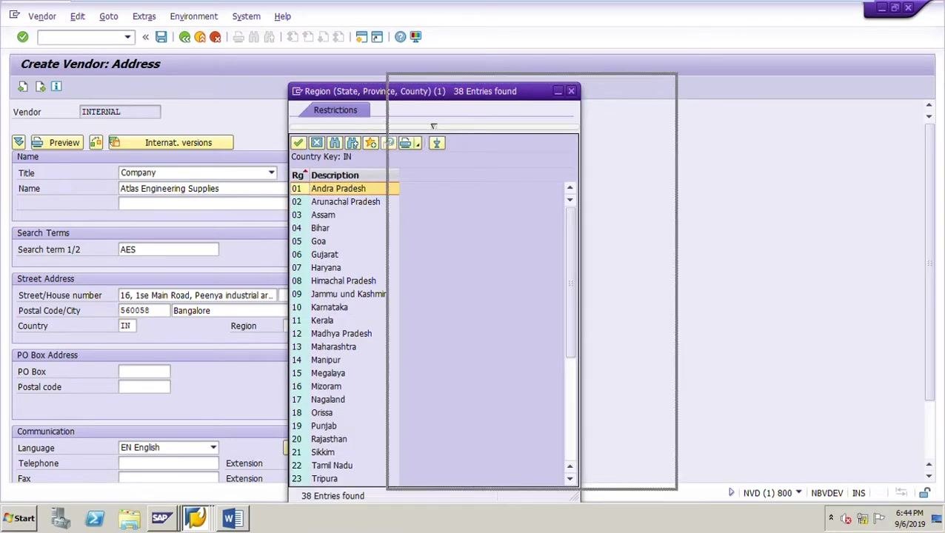Screen dimensions: 945x533
Task: Click the expand icon left of Preview
Action: (19, 142)
